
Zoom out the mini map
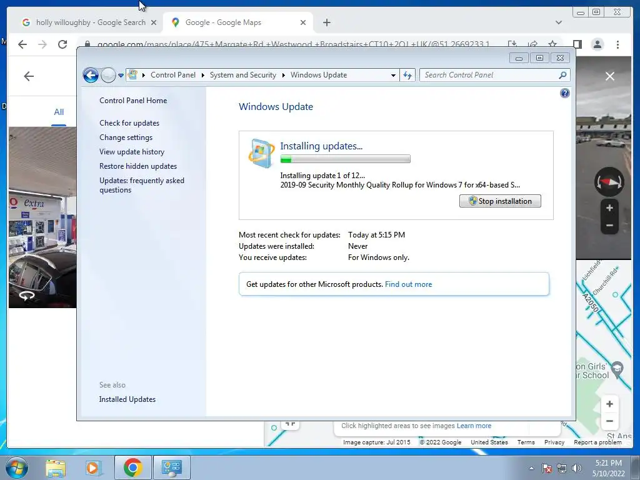click(609, 421)
